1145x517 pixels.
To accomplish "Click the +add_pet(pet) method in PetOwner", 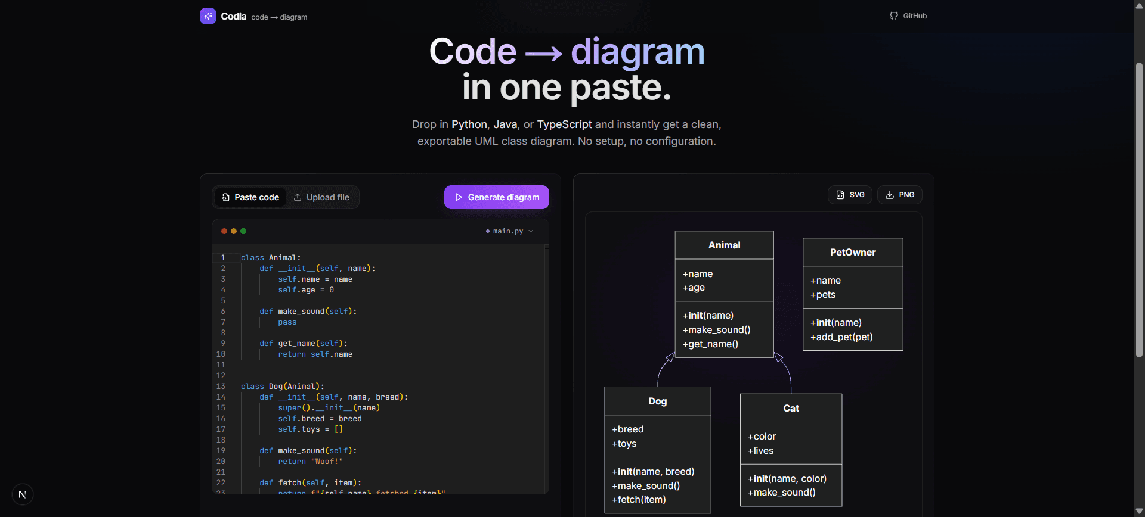I will 841,337.
